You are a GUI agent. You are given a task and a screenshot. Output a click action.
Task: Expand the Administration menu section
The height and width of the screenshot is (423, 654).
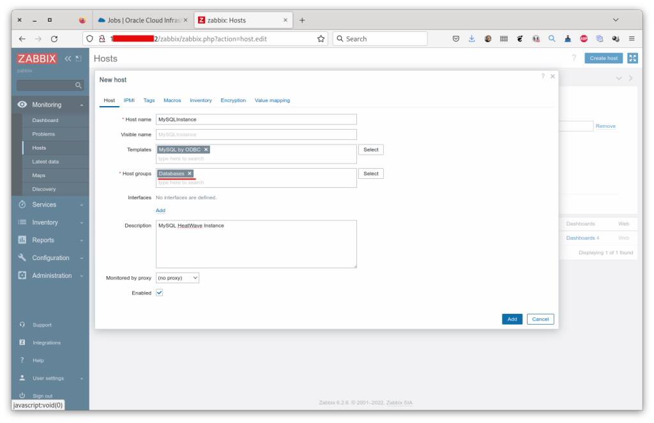tap(82, 276)
